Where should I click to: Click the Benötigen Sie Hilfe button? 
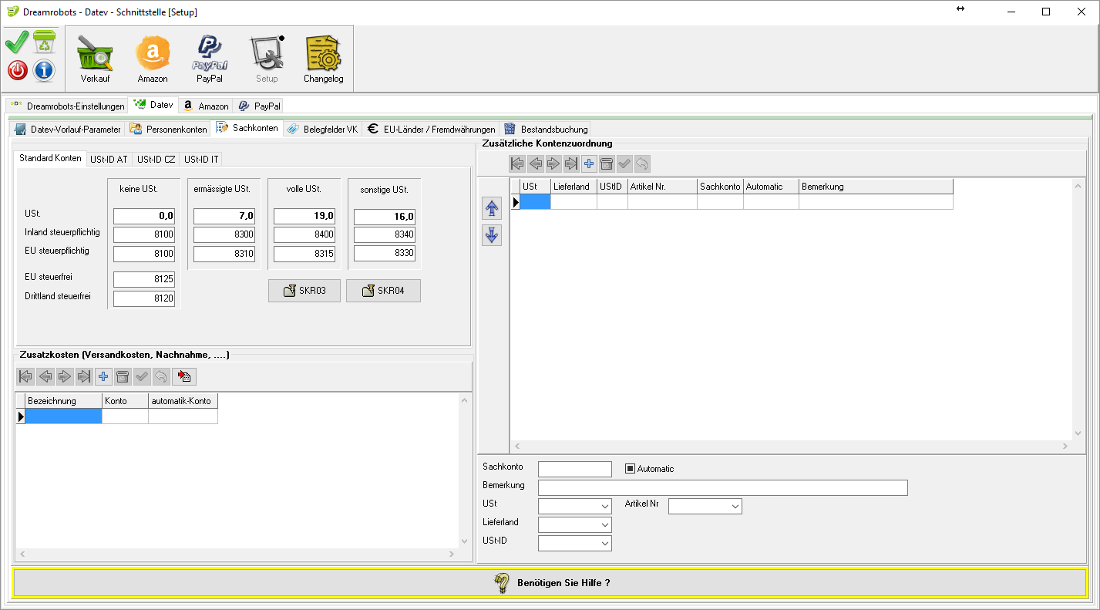(x=550, y=583)
